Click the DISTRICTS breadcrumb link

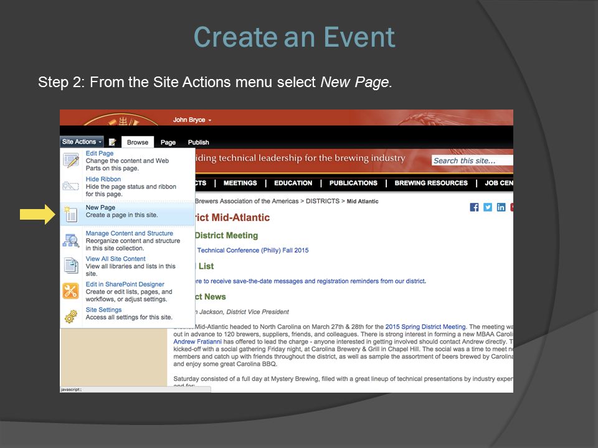[322, 201]
